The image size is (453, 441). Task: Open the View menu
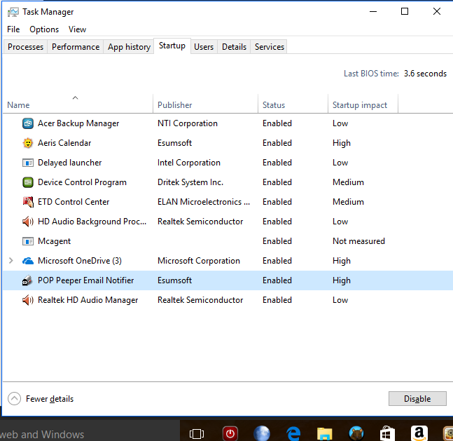click(77, 29)
